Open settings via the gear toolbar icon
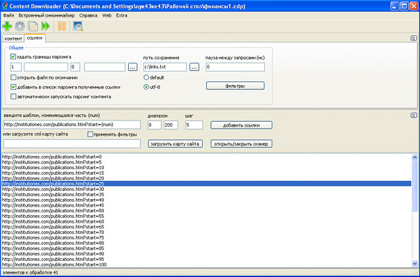 pyautogui.click(x=20, y=26)
